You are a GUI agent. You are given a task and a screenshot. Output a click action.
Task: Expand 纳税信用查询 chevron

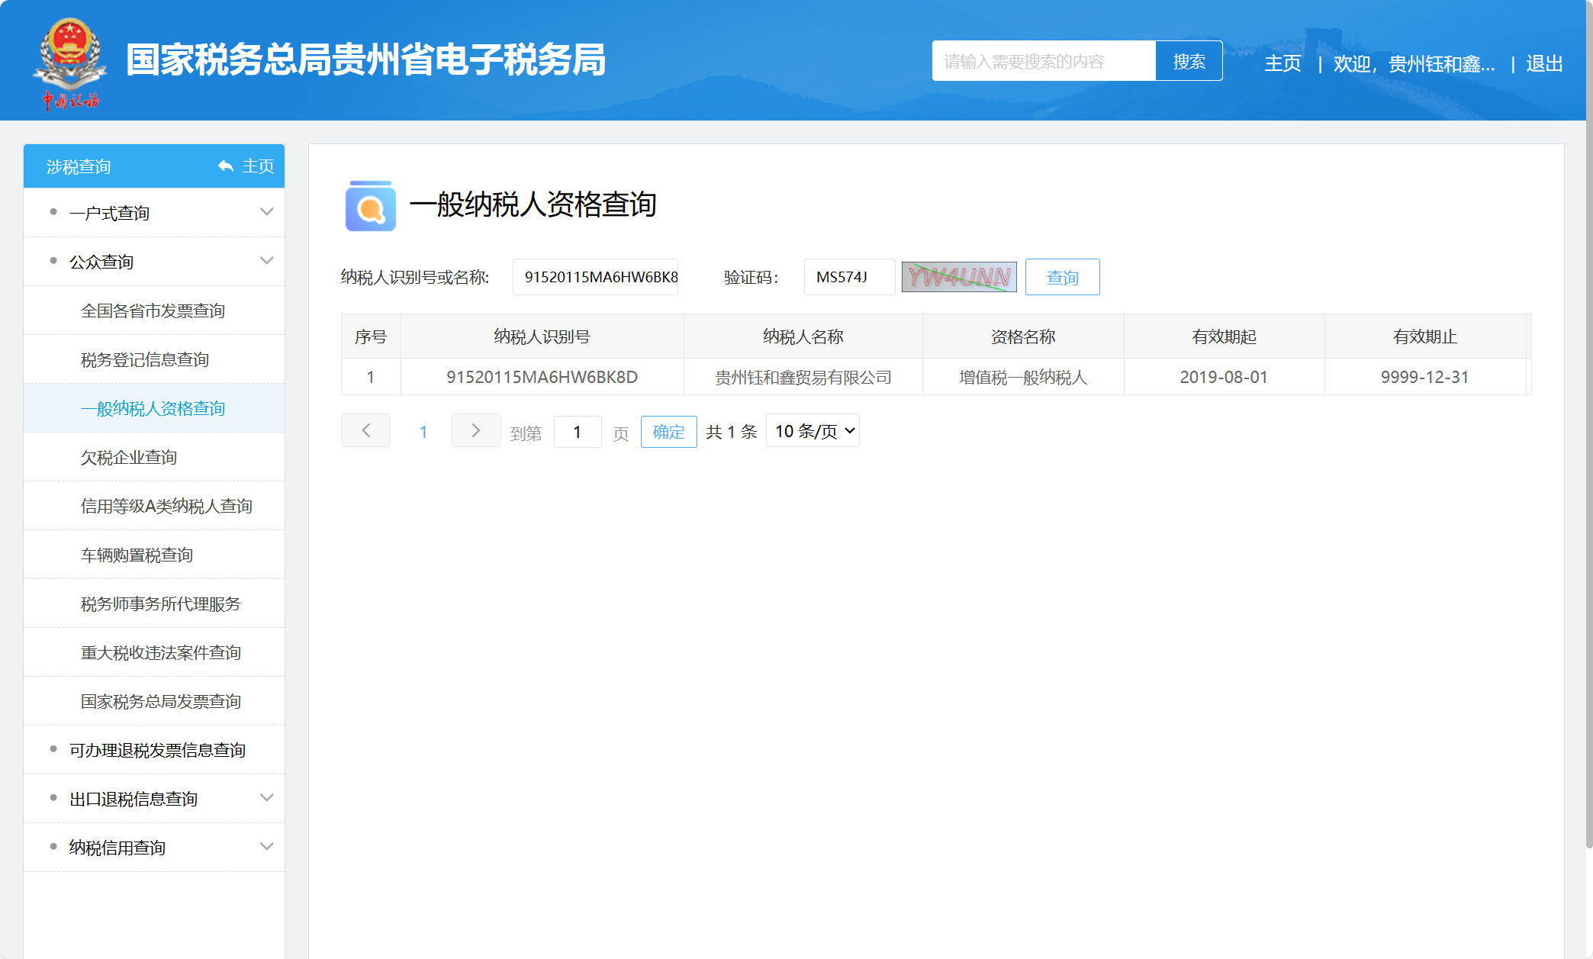[266, 847]
